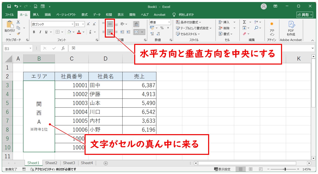Open the font size 11 dropdown
This screenshot has height=174, width=318.
coord(84,24)
